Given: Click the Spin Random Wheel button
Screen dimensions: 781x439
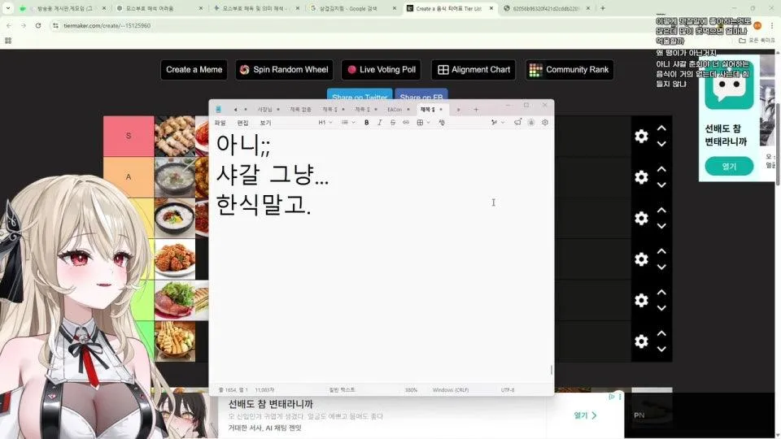Looking at the screenshot, I should (284, 70).
